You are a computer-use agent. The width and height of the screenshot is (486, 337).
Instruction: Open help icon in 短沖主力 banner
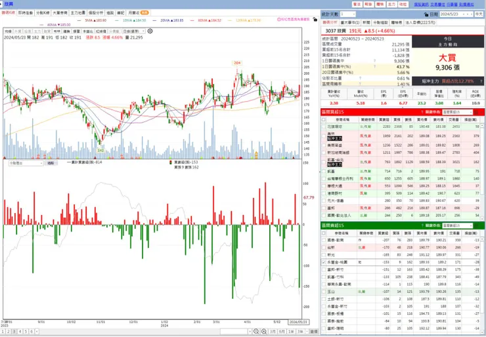point(481,81)
